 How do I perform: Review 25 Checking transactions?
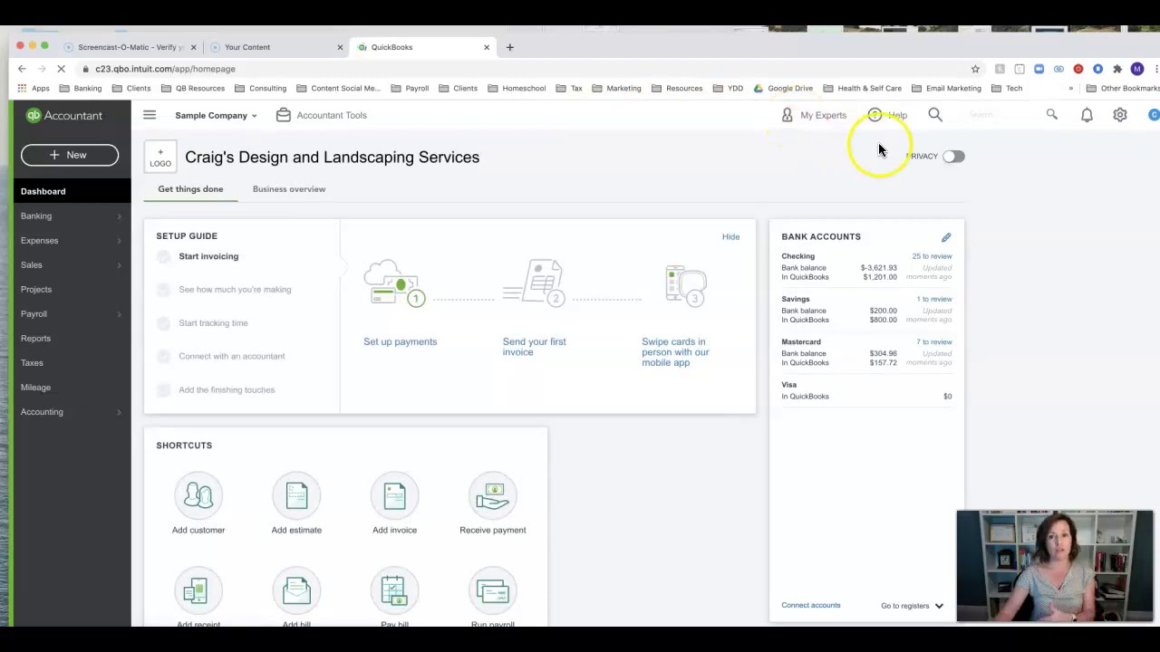pyautogui.click(x=932, y=256)
